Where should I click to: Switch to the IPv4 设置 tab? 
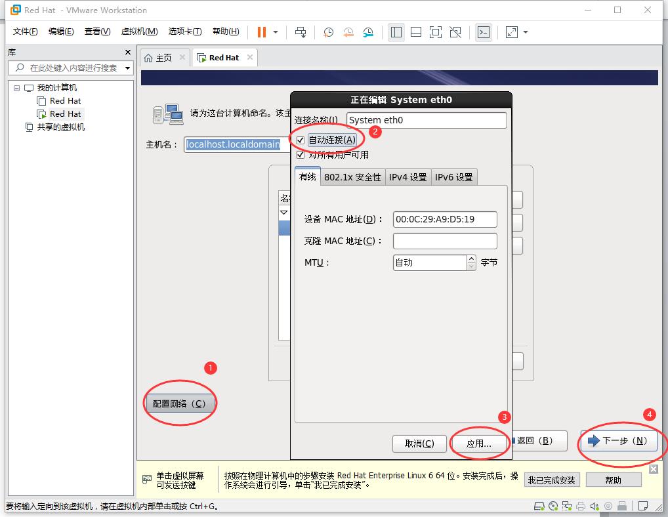pos(407,177)
